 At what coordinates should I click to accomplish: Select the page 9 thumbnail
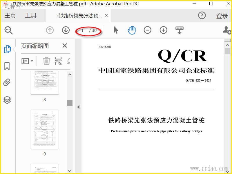pos(45,129)
